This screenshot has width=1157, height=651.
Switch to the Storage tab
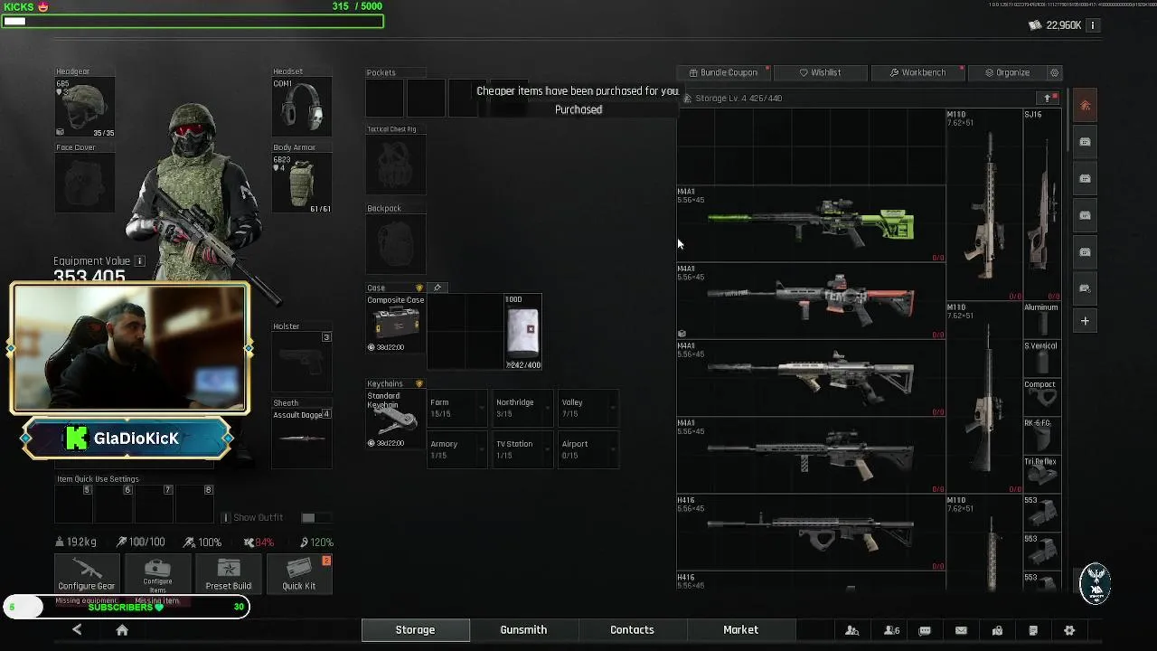415,629
